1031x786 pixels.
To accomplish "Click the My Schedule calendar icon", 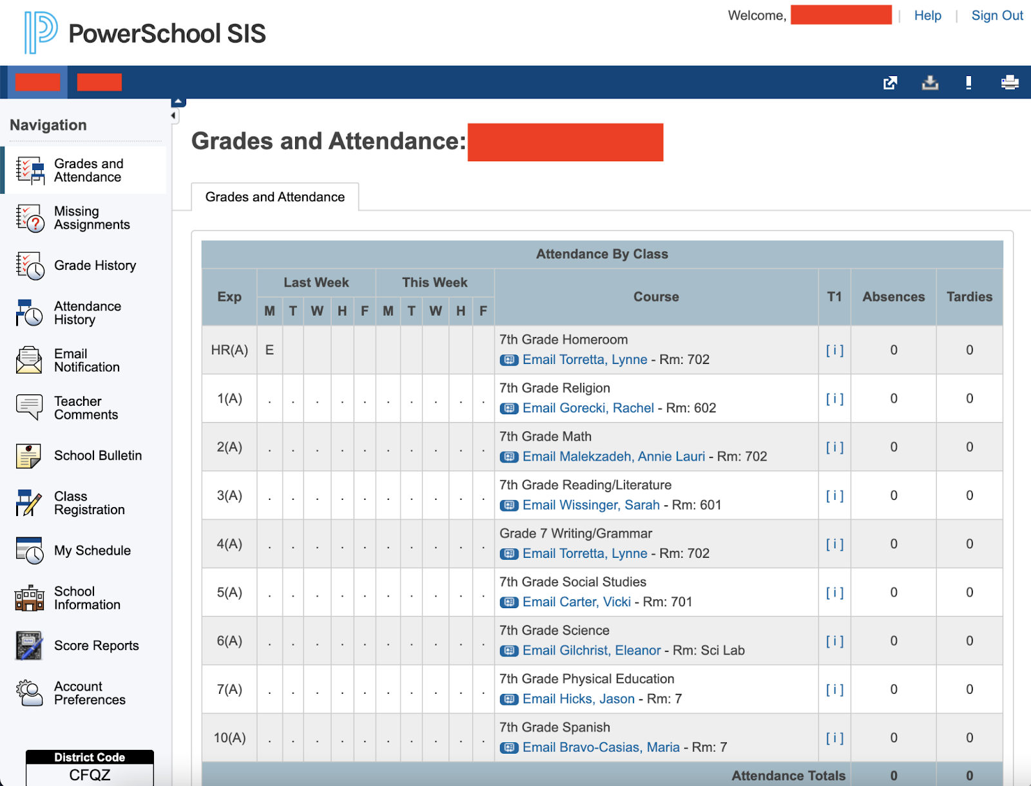I will [30, 551].
